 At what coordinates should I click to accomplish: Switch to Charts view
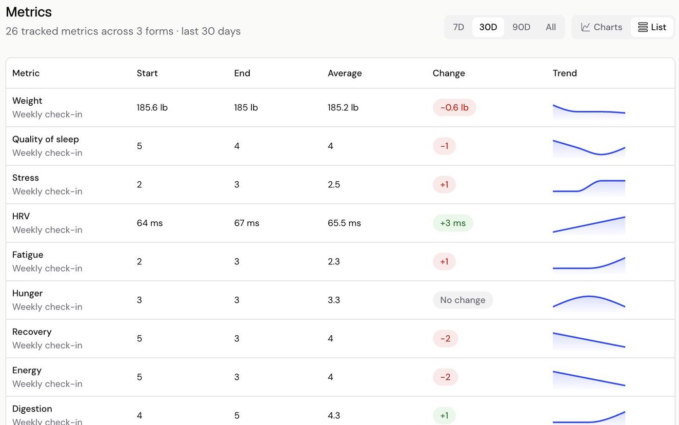pos(602,27)
